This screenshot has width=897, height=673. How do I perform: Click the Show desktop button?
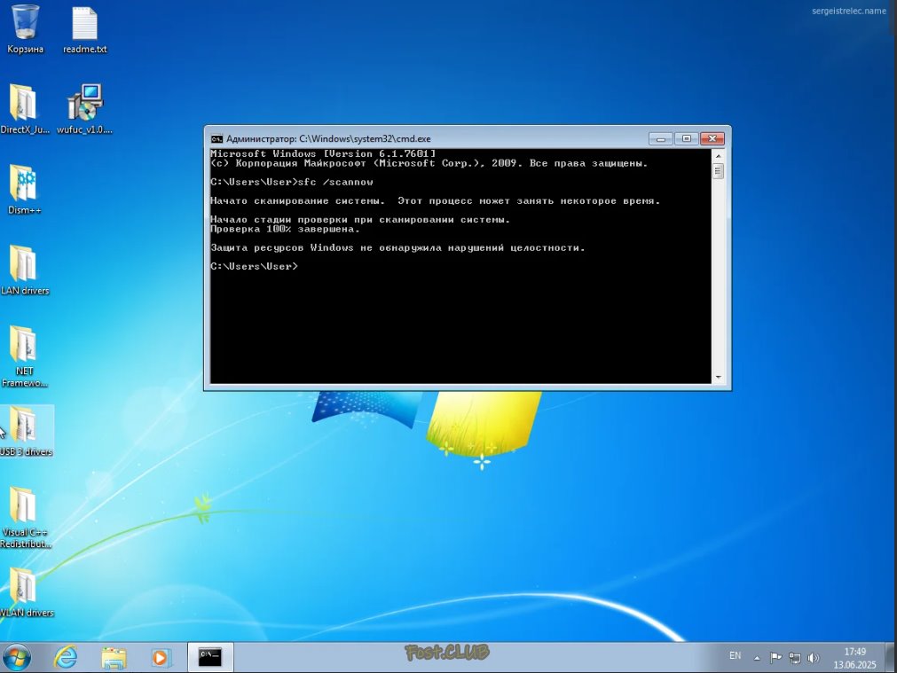pyautogui.click(x=890, y=658)
